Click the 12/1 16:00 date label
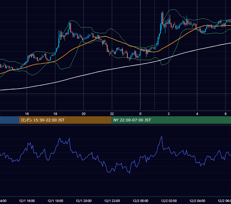This screenshot has width=231, height=204. coord(27,201)
